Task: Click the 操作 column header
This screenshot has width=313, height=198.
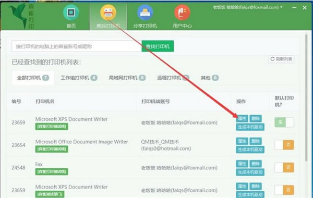Action: 241,101
